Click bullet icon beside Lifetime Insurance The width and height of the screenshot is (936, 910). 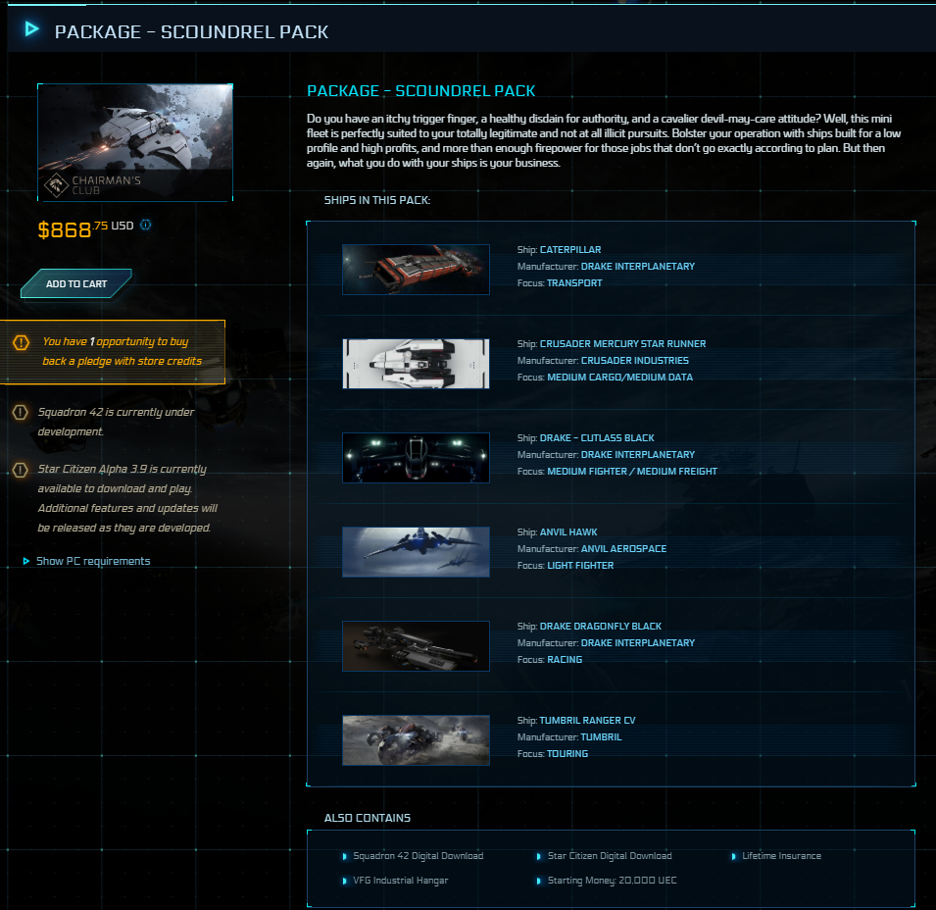click(733, 856)
